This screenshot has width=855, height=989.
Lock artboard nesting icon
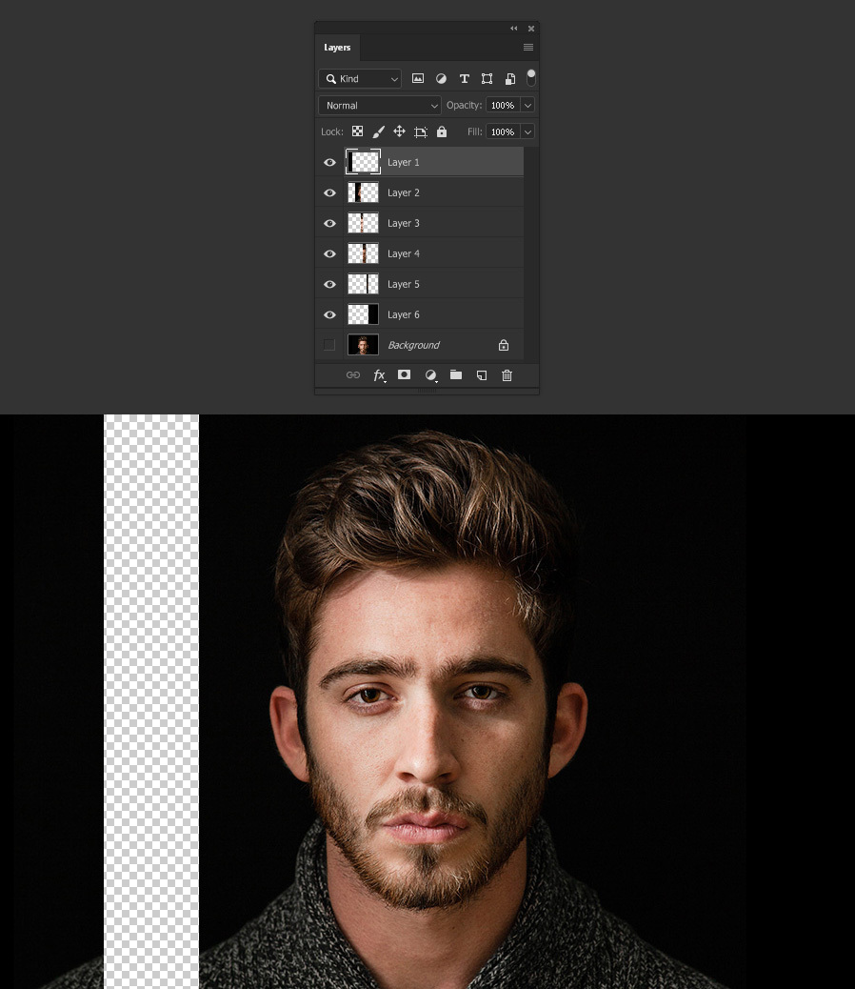[420, 131]
